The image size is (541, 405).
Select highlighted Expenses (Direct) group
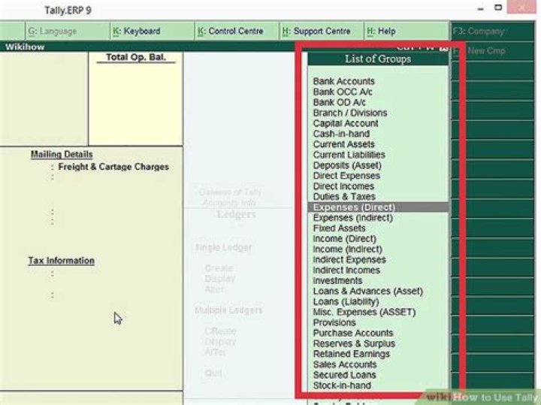[378, 207]
